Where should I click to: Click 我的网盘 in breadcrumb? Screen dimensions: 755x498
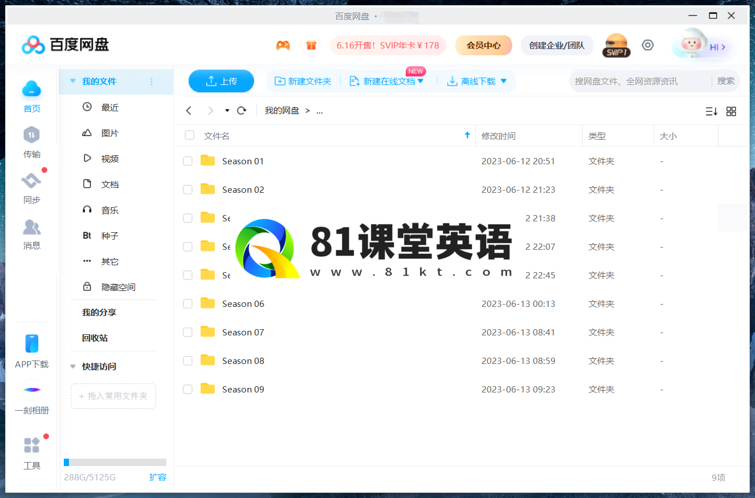[282, 111]
